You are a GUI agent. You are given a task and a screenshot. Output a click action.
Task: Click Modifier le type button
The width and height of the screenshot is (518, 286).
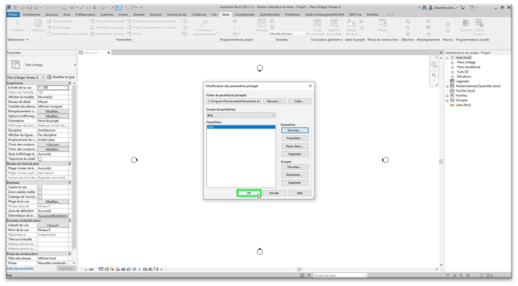[61, 78]
